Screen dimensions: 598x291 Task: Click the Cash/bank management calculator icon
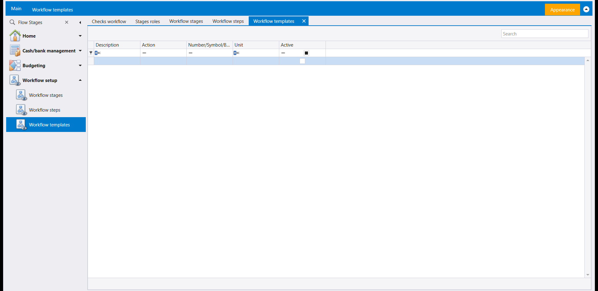coord(15,51)
